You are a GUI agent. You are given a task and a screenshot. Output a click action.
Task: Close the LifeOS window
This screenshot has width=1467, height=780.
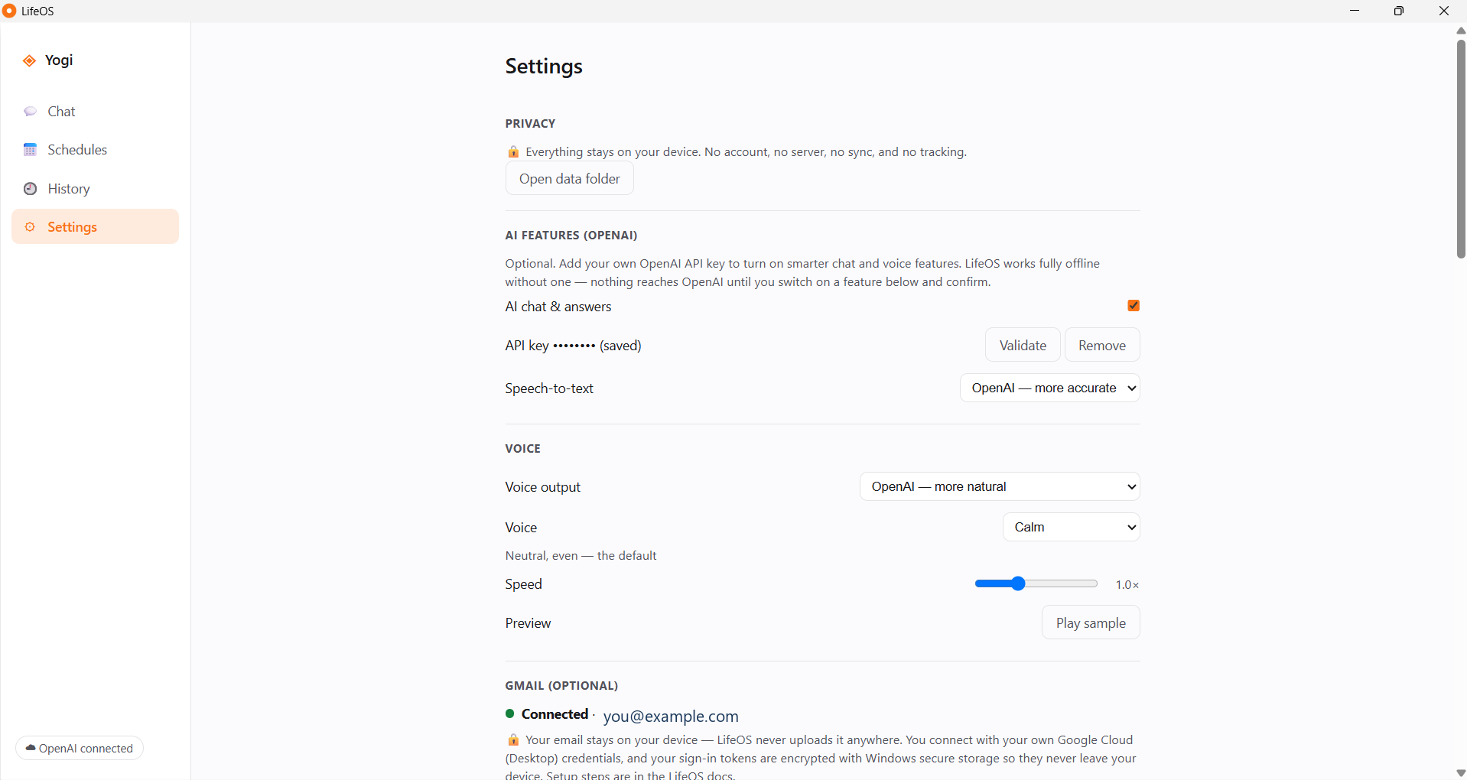click(1444, 11)
